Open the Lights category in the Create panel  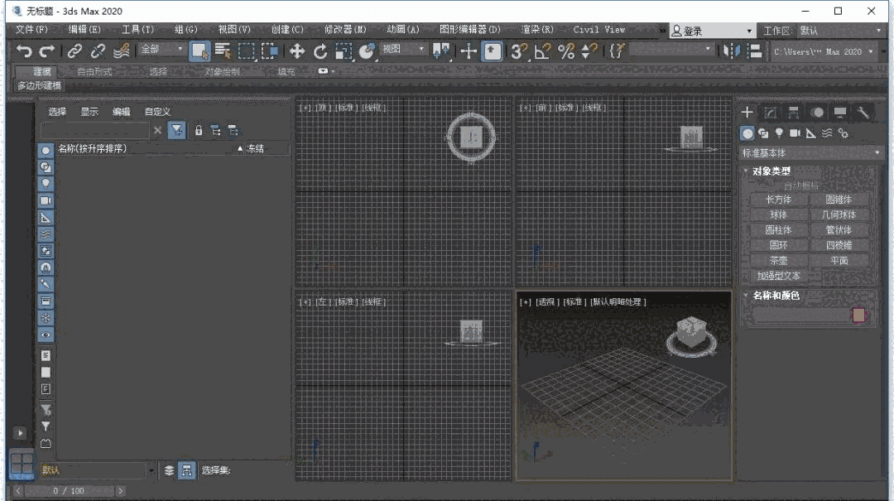click(x=779, y=132)
